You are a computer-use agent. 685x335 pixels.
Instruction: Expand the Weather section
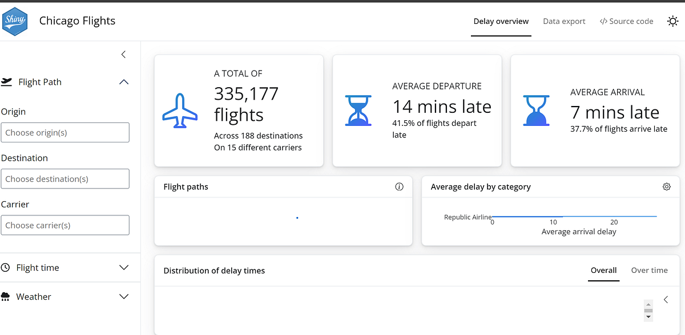point(123,296)
